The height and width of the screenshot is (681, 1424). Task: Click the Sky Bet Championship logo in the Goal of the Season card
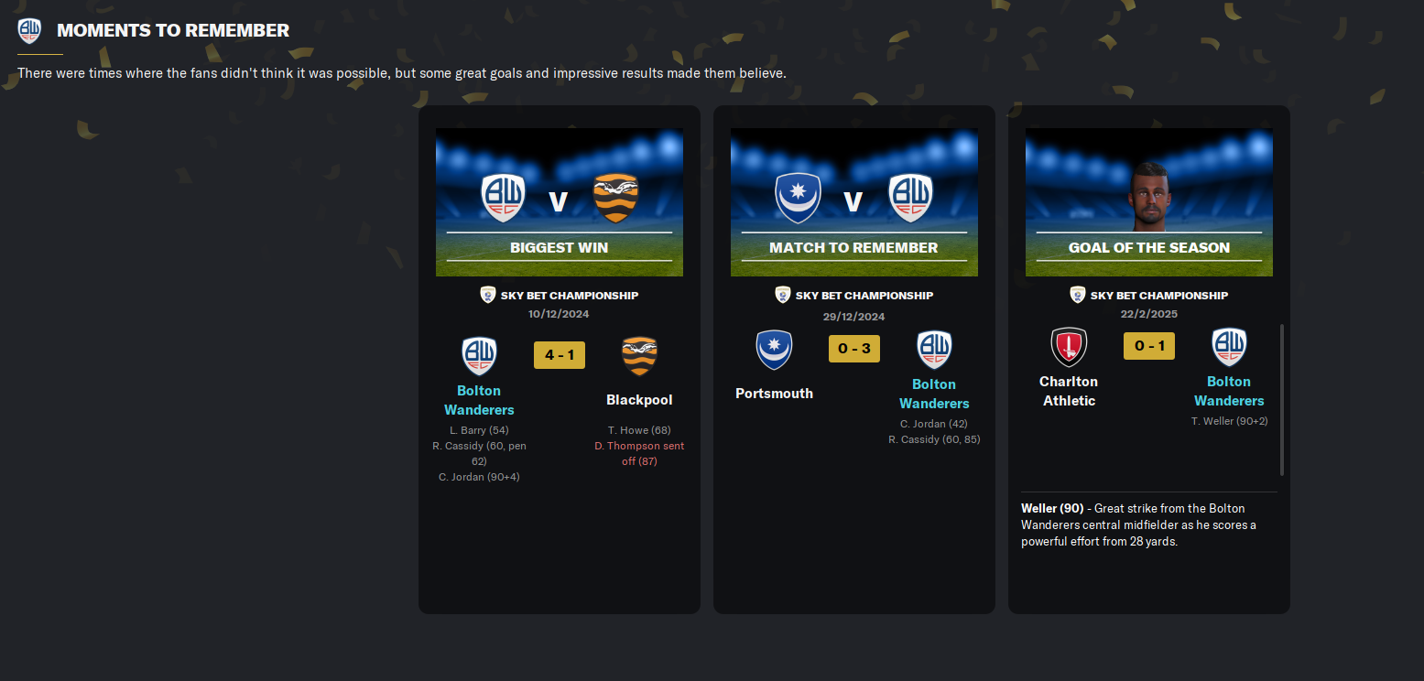[1078, 295]
